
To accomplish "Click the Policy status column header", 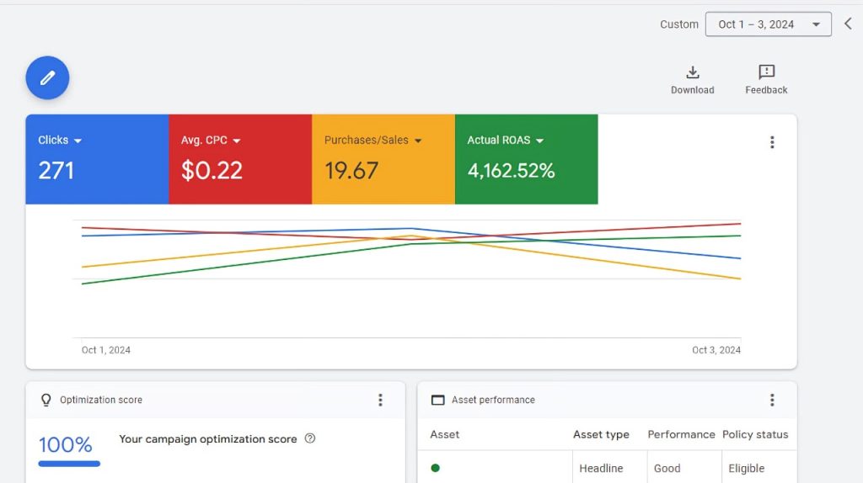I will pyautogui.click(x=755, y=434).
